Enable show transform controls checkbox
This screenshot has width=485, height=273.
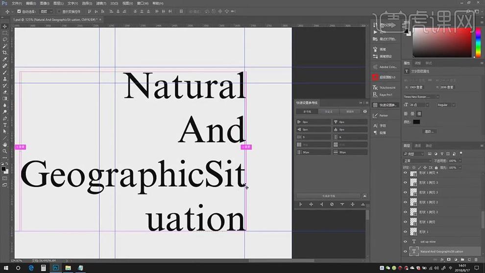click(x=59, y=11)
